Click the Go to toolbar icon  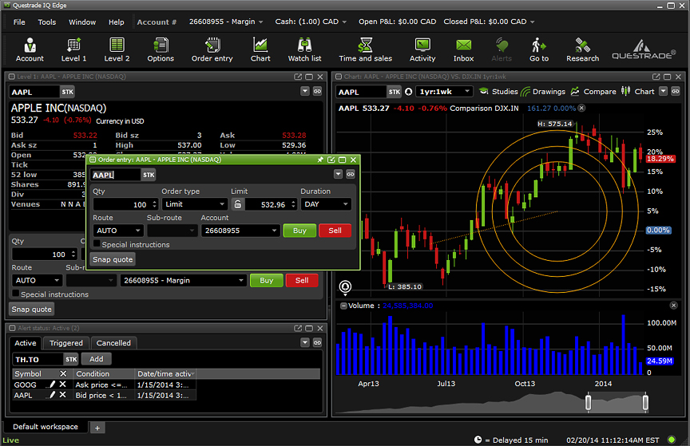[x=539, y=49]
